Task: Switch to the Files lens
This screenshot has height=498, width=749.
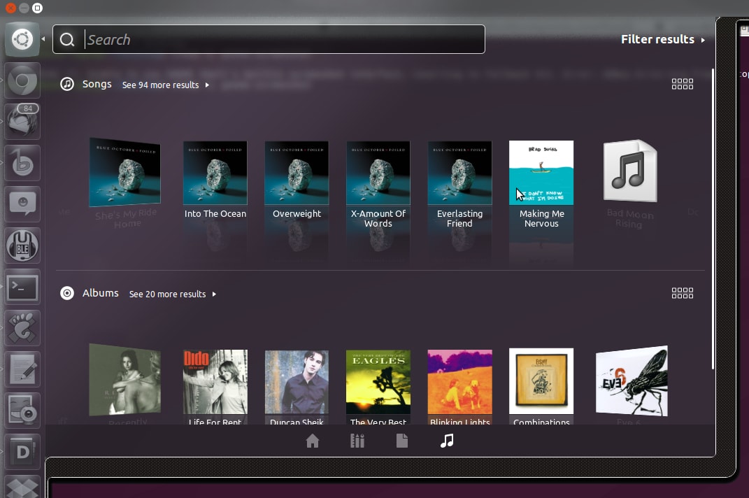Action: 402,441
